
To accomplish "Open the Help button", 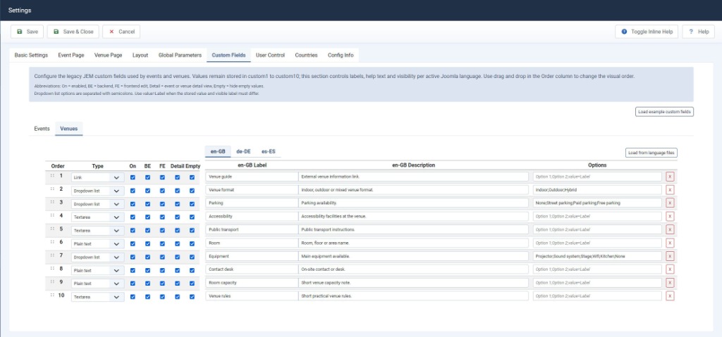I will coord(699,32).
